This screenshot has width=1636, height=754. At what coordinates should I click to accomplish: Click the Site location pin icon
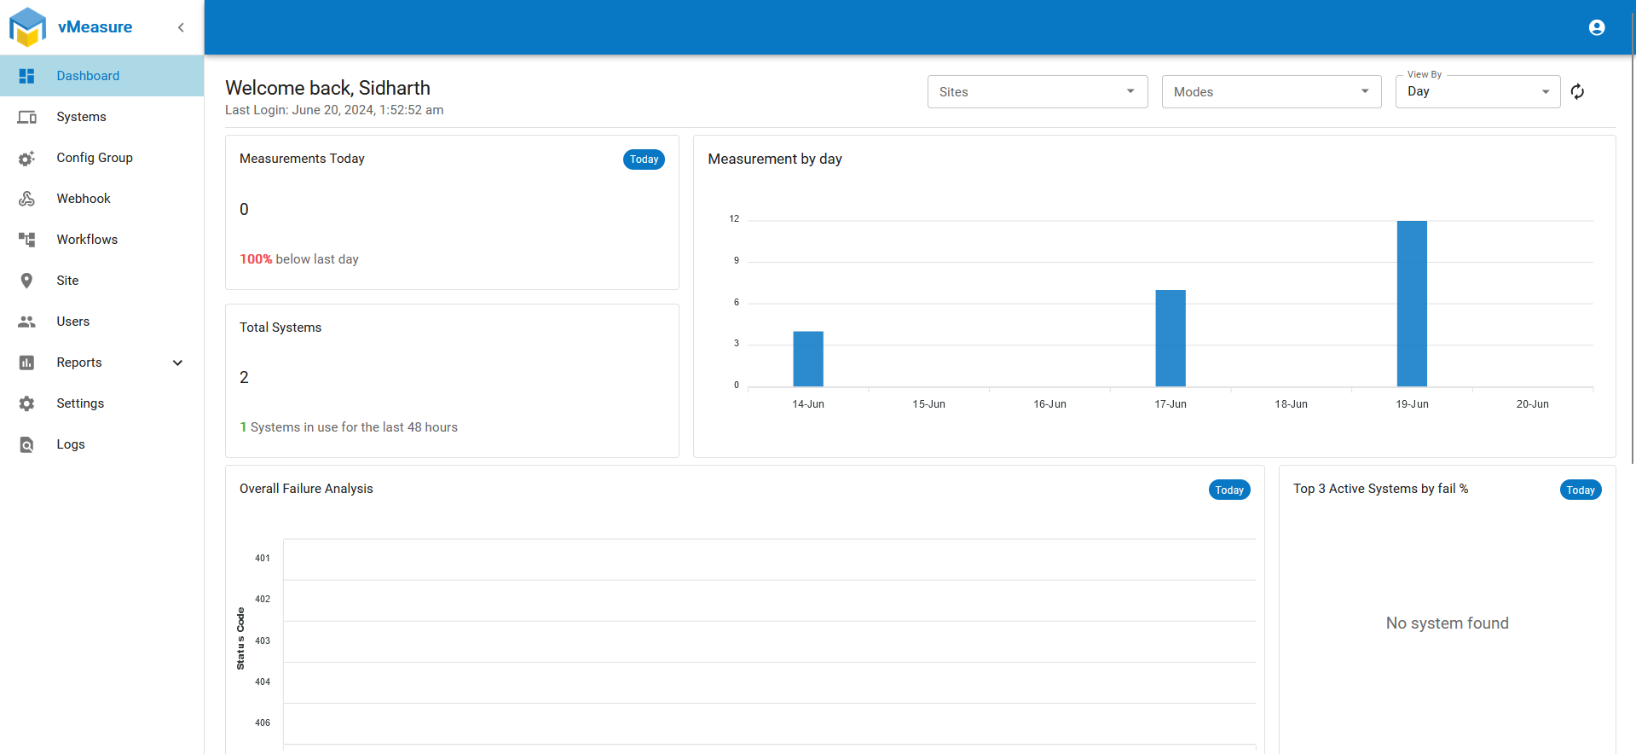[x=27, y=281]
